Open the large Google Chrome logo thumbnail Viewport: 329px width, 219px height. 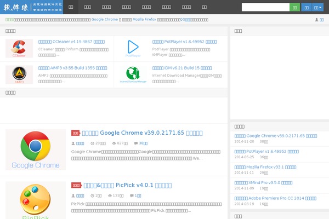click(36, 149)
